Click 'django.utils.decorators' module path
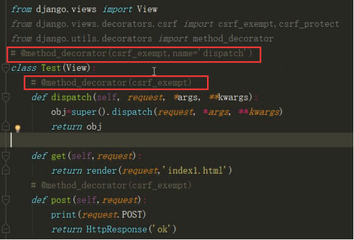The image size is (354, 240). tap(94, 38)
